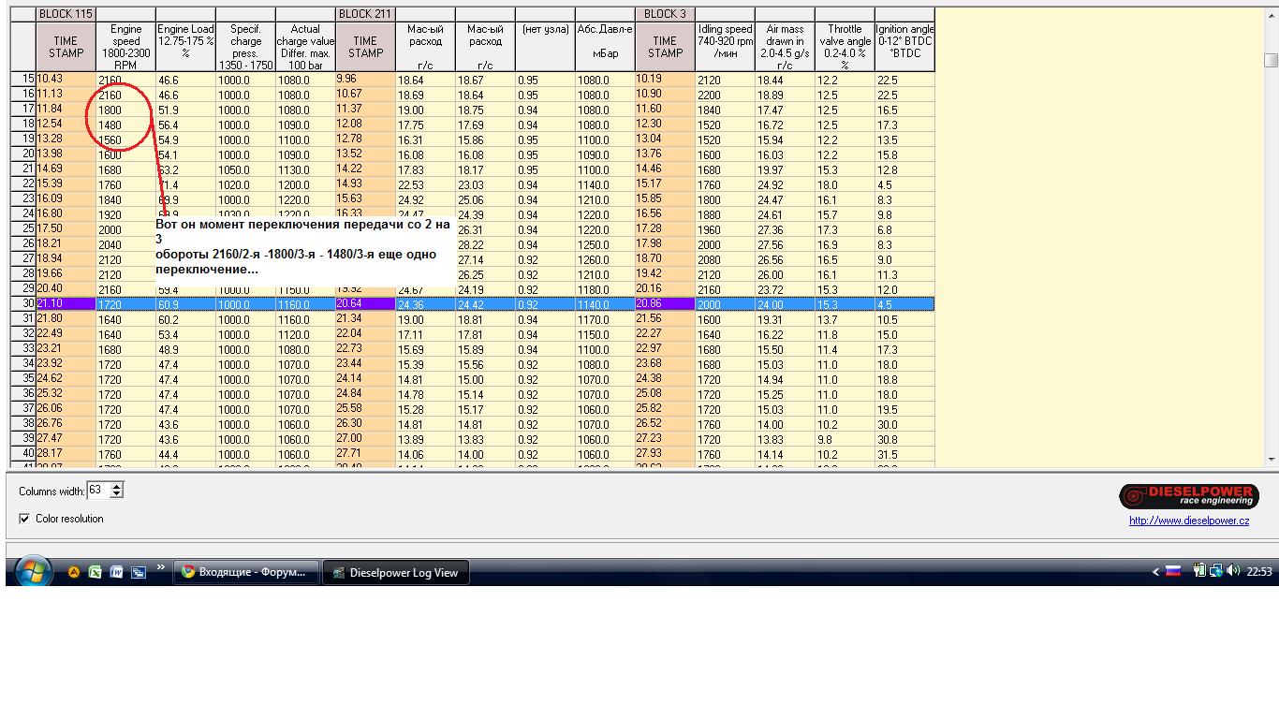1279x719 pixels.
Task: Click engine speed cell 1720 in row 30
Action: coord(125,304)
